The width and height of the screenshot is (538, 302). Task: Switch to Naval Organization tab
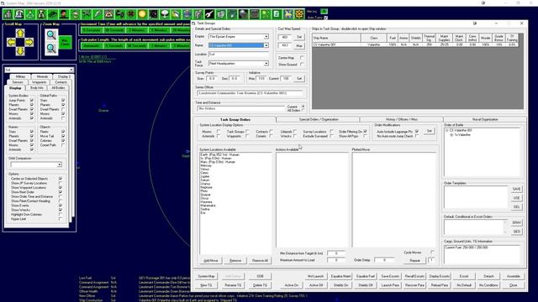tap(485, 119)
